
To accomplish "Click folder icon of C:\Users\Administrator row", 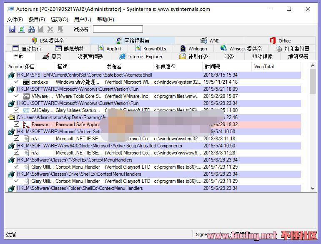I will (12, 117).
